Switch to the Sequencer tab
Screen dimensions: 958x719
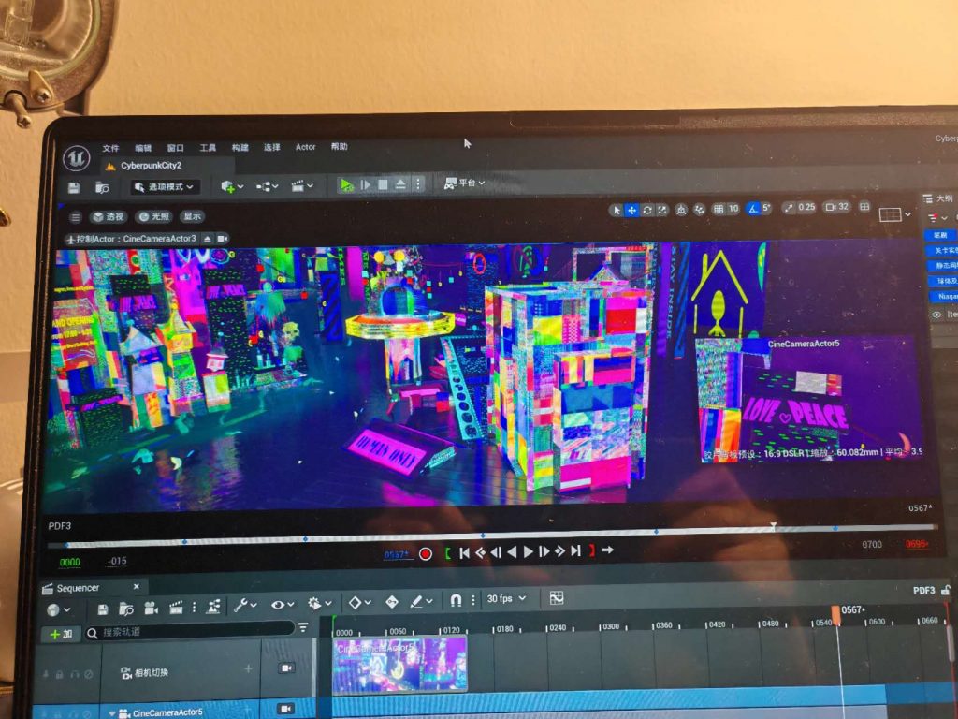point(77,588)
